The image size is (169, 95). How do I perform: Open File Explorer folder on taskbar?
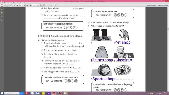[x=65, y=93]
